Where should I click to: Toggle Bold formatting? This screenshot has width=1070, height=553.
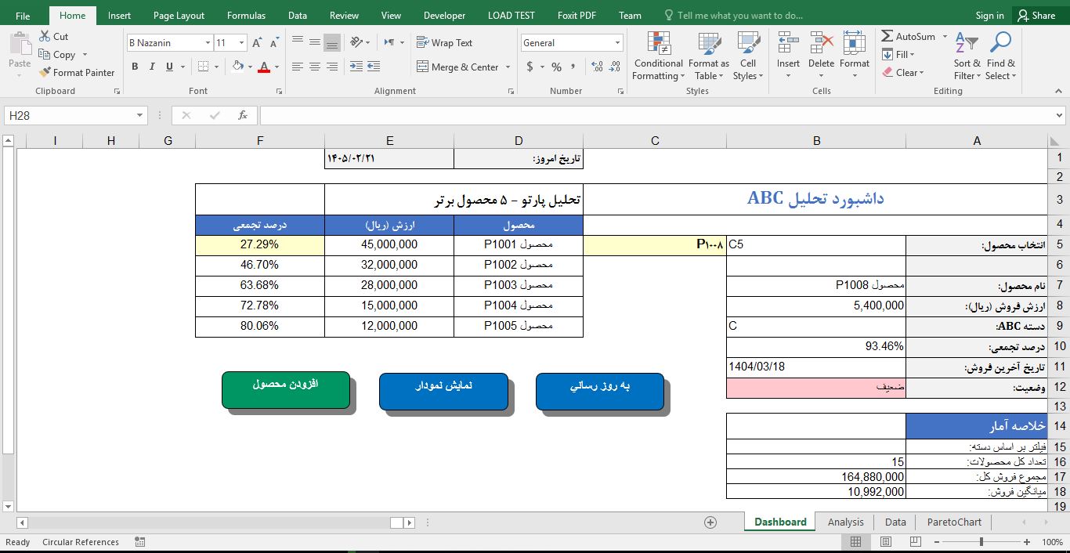pyautogui.click(x=135, y=67)
